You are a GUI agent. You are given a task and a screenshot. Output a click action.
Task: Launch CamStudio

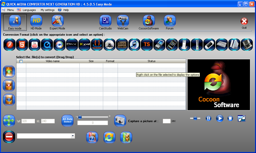click(x=105, y=22)
